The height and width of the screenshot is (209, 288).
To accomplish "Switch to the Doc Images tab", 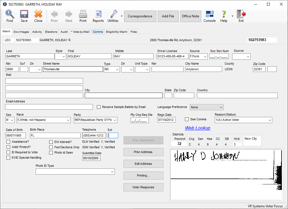I will pos(21,32).
